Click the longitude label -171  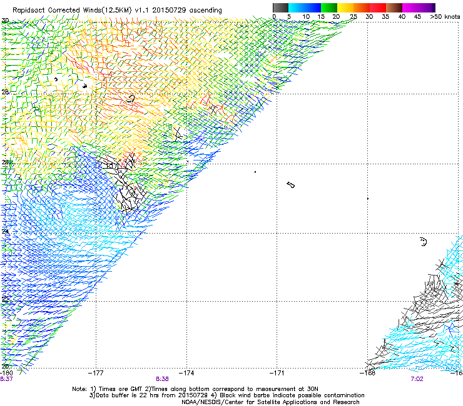(277, 373)
